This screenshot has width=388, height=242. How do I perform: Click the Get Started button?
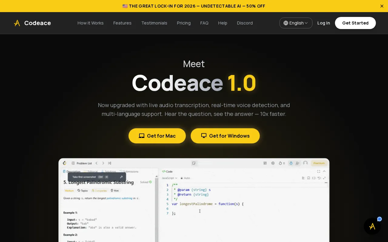pos(355,23)
